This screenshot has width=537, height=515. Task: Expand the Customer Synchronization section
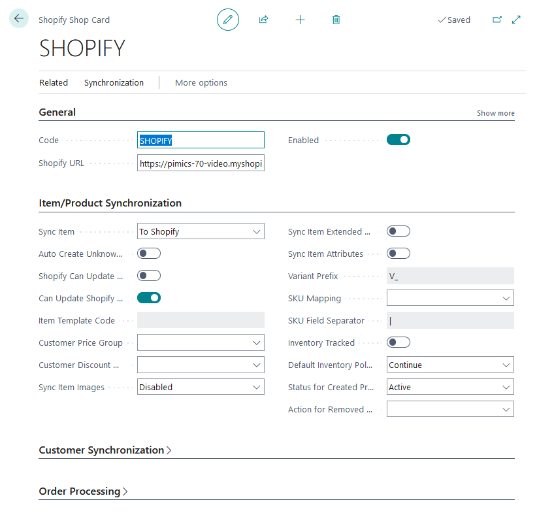tap(105, 450)
